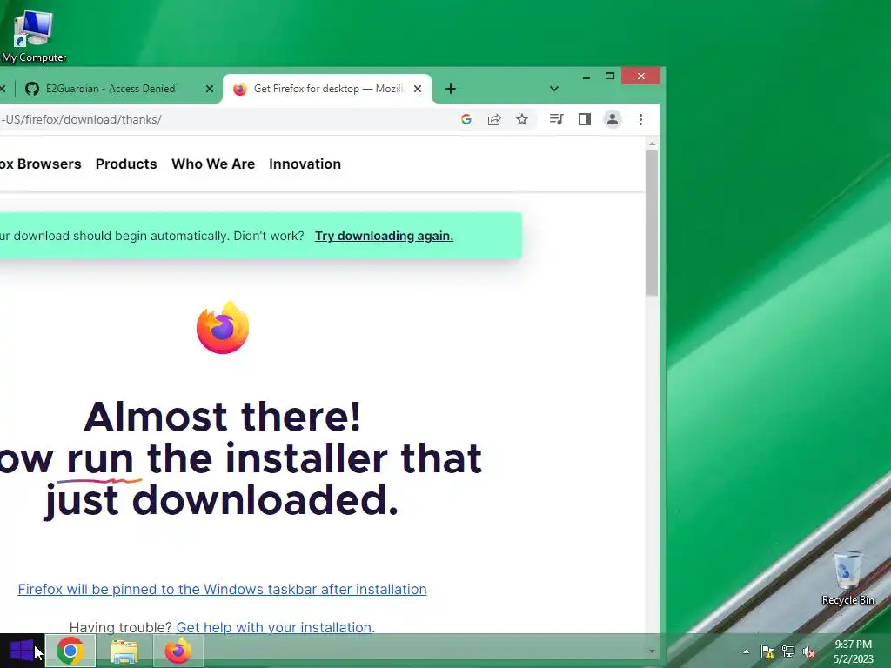Open the Chrome profile avatar
The width and height of the screenshot is (891, 668).
pyautogui.click(x=613, y=119)
